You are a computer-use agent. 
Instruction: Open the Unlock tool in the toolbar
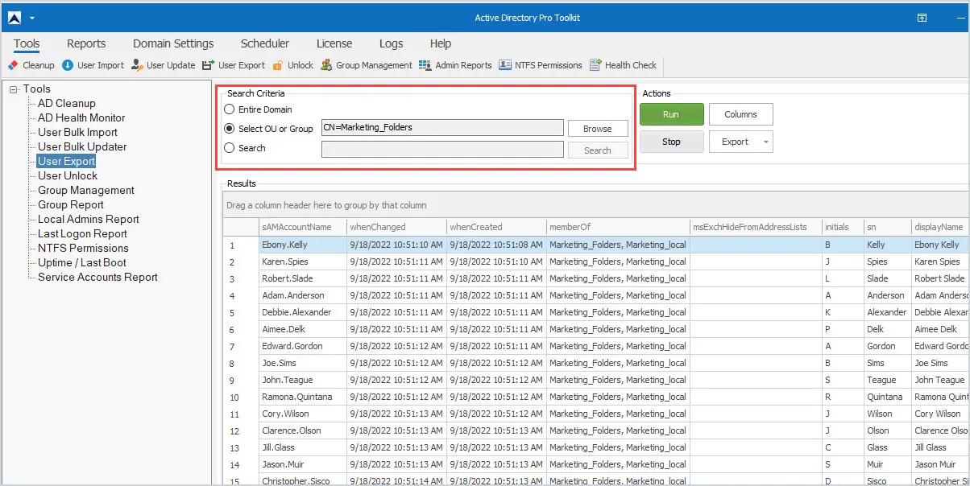pos(293,65)
